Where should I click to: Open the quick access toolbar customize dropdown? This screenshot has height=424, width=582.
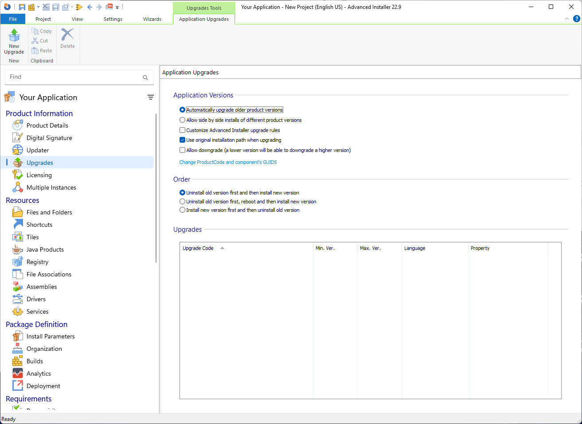117,7
